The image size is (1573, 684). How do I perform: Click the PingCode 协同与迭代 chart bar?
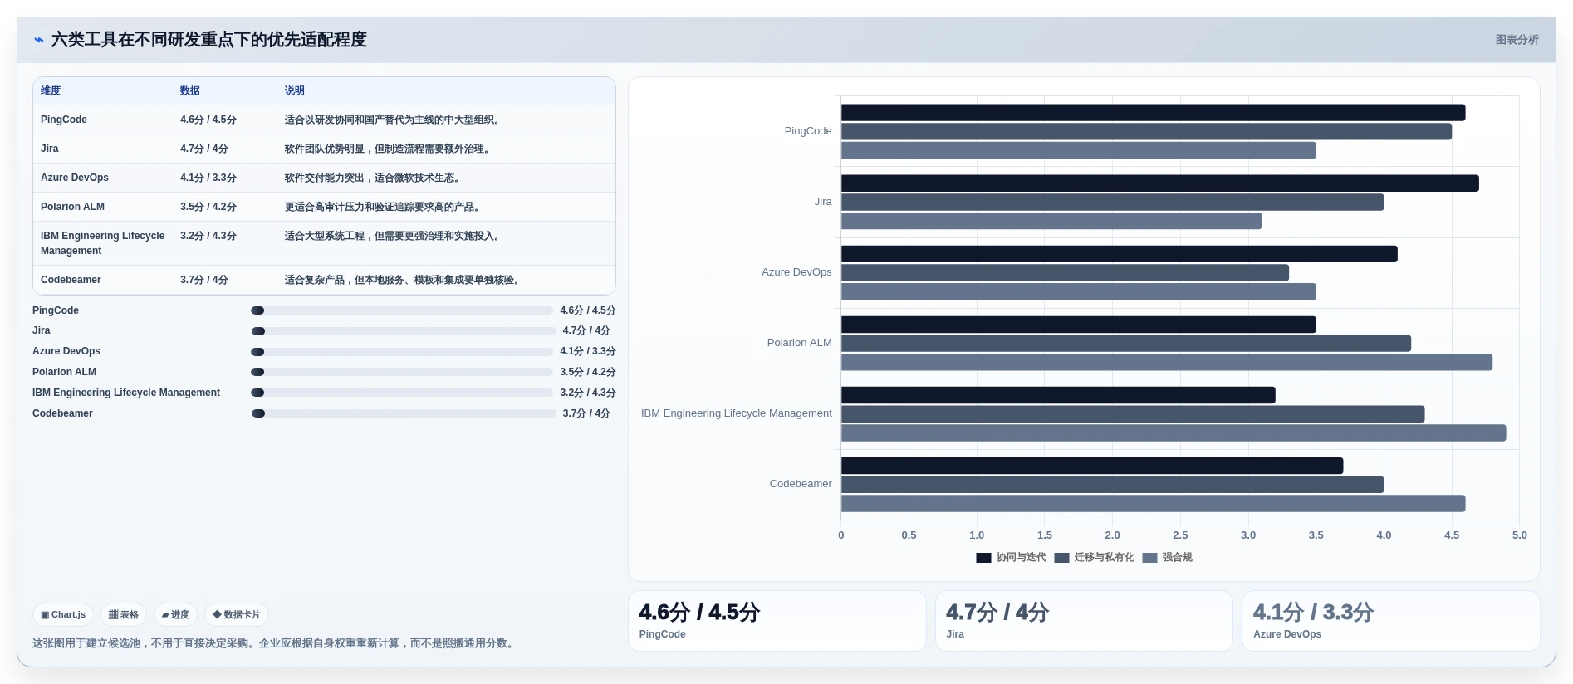pyautogui.click(x=1153, y=113)
